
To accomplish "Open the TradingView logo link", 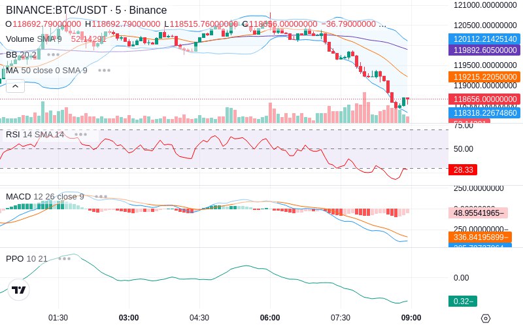I will [x=19, y=290].
